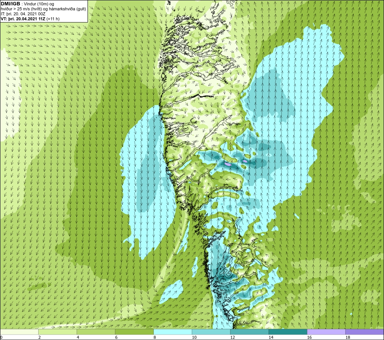Screen dimensions: 384x340
Task: Click the legend value label '2'
Action: 40,338
